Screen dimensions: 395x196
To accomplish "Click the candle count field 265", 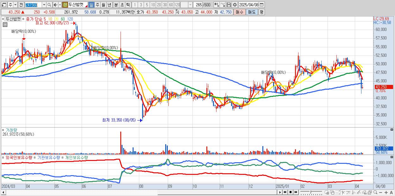I will tap(198, 5).
